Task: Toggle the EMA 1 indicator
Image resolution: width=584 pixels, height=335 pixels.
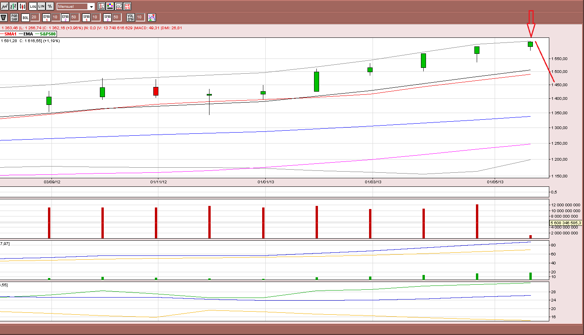Action: 46,17
